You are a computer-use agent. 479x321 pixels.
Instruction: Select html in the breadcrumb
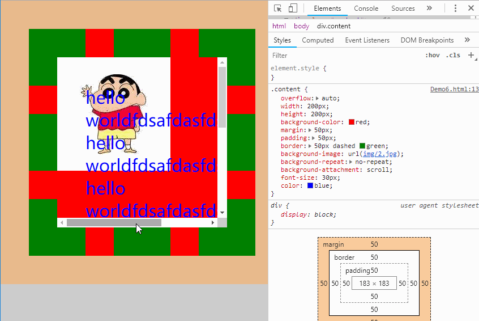[279, 26]
